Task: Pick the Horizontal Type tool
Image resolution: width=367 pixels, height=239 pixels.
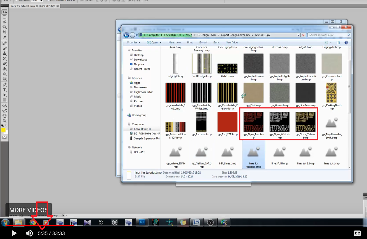Action: 4,90
